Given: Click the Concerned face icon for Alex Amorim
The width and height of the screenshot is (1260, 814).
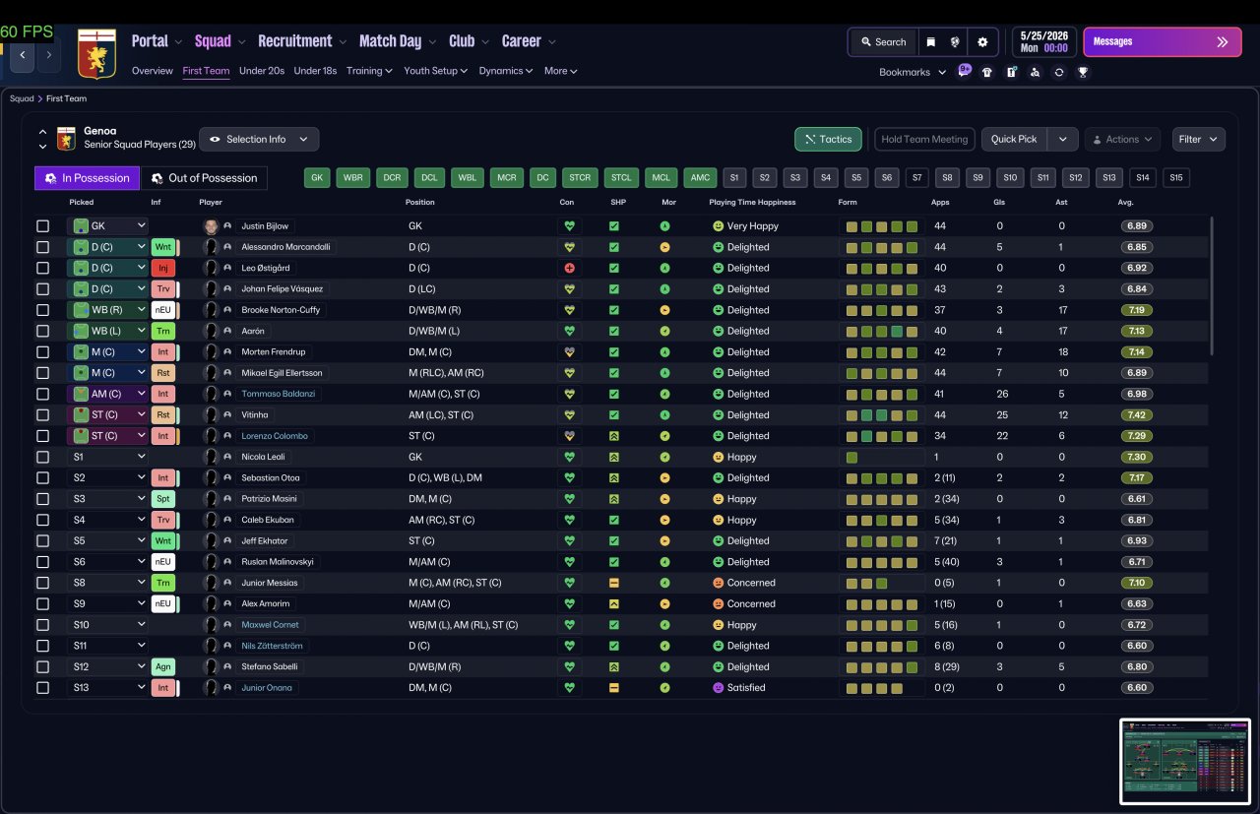Looking at the screenshot, I should point(718,603).
